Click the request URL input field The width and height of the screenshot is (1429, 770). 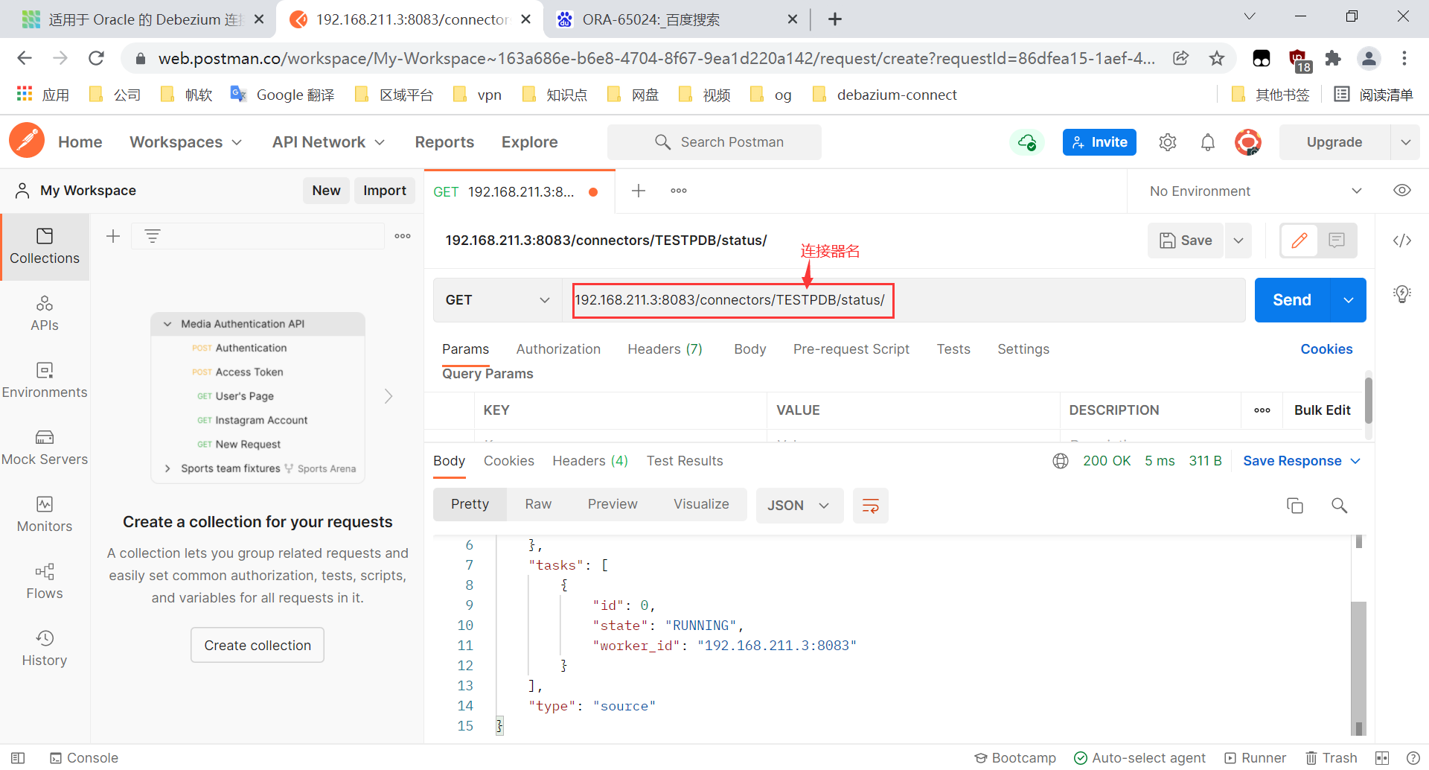[732, 300]
